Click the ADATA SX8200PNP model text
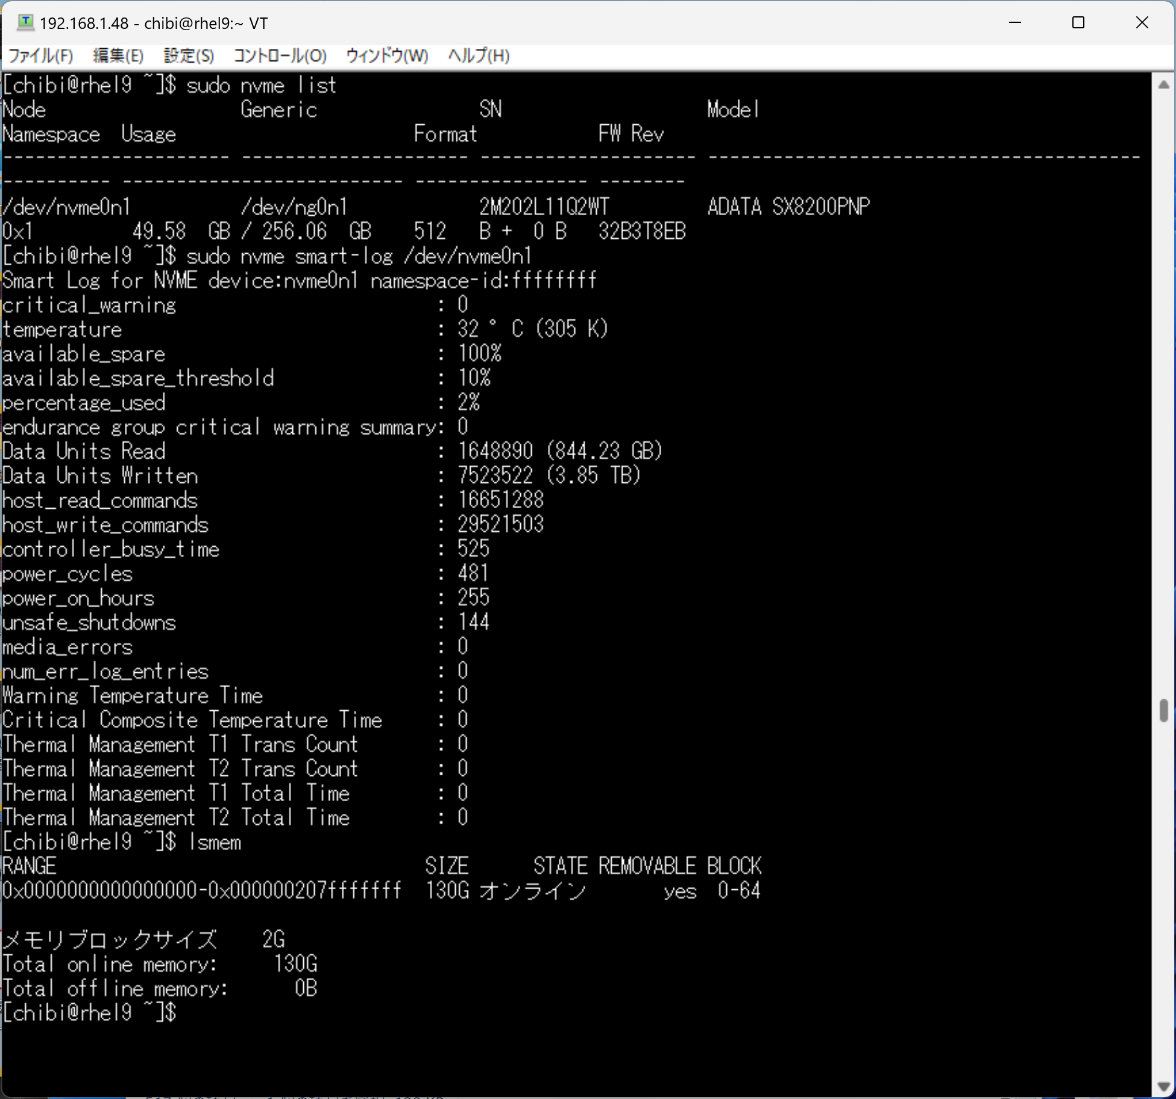The height and width of the screenshot is (1099, 1176). coord(788,207)
